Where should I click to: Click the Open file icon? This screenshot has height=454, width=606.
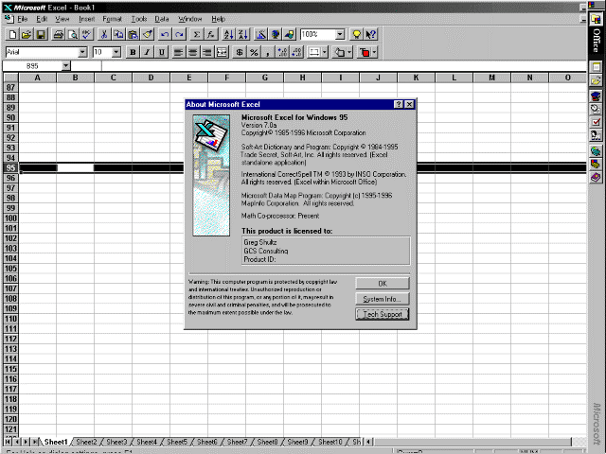[x=27, y=35]
